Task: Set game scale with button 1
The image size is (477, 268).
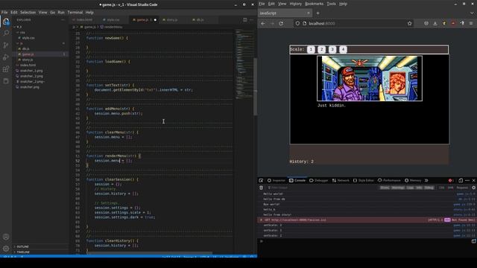Action: [311, 50]
